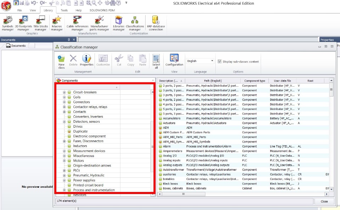Expand the Motors tree node
The width and height of the screenshot is (340, 210).
pyautogui.click(x=64, y=161)
